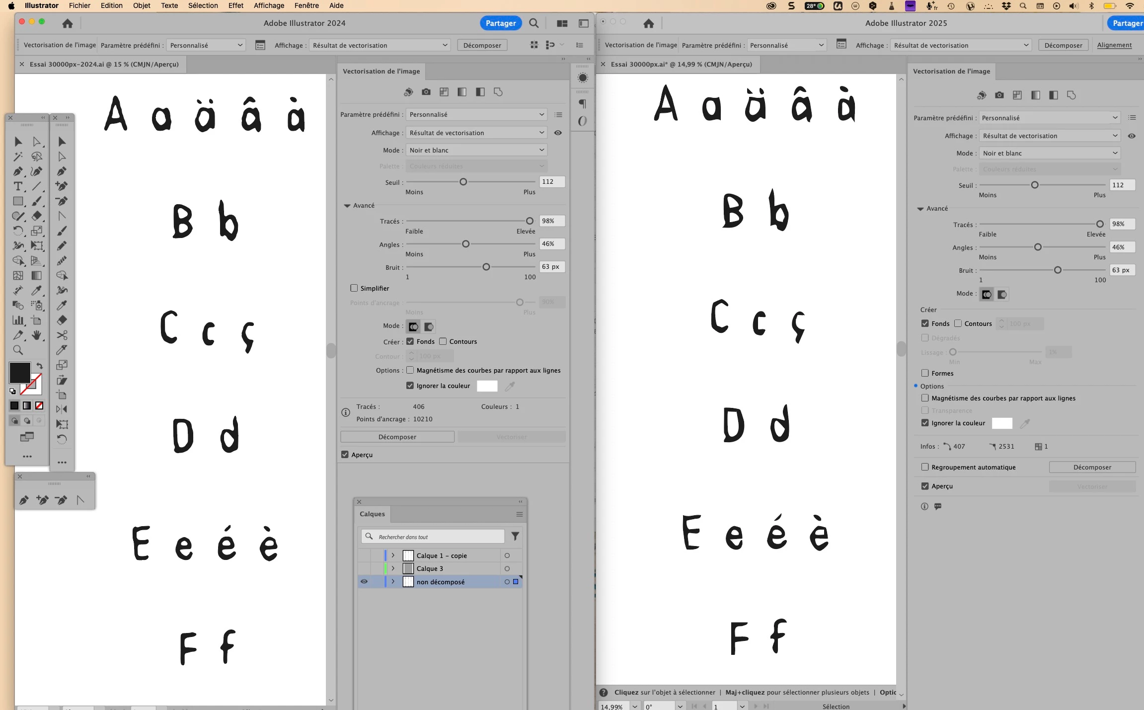Open the Mode dropdown Noir et blanc
This screenshot has height=710, width=1144.
pyautogui.click(x=476, y=150)
